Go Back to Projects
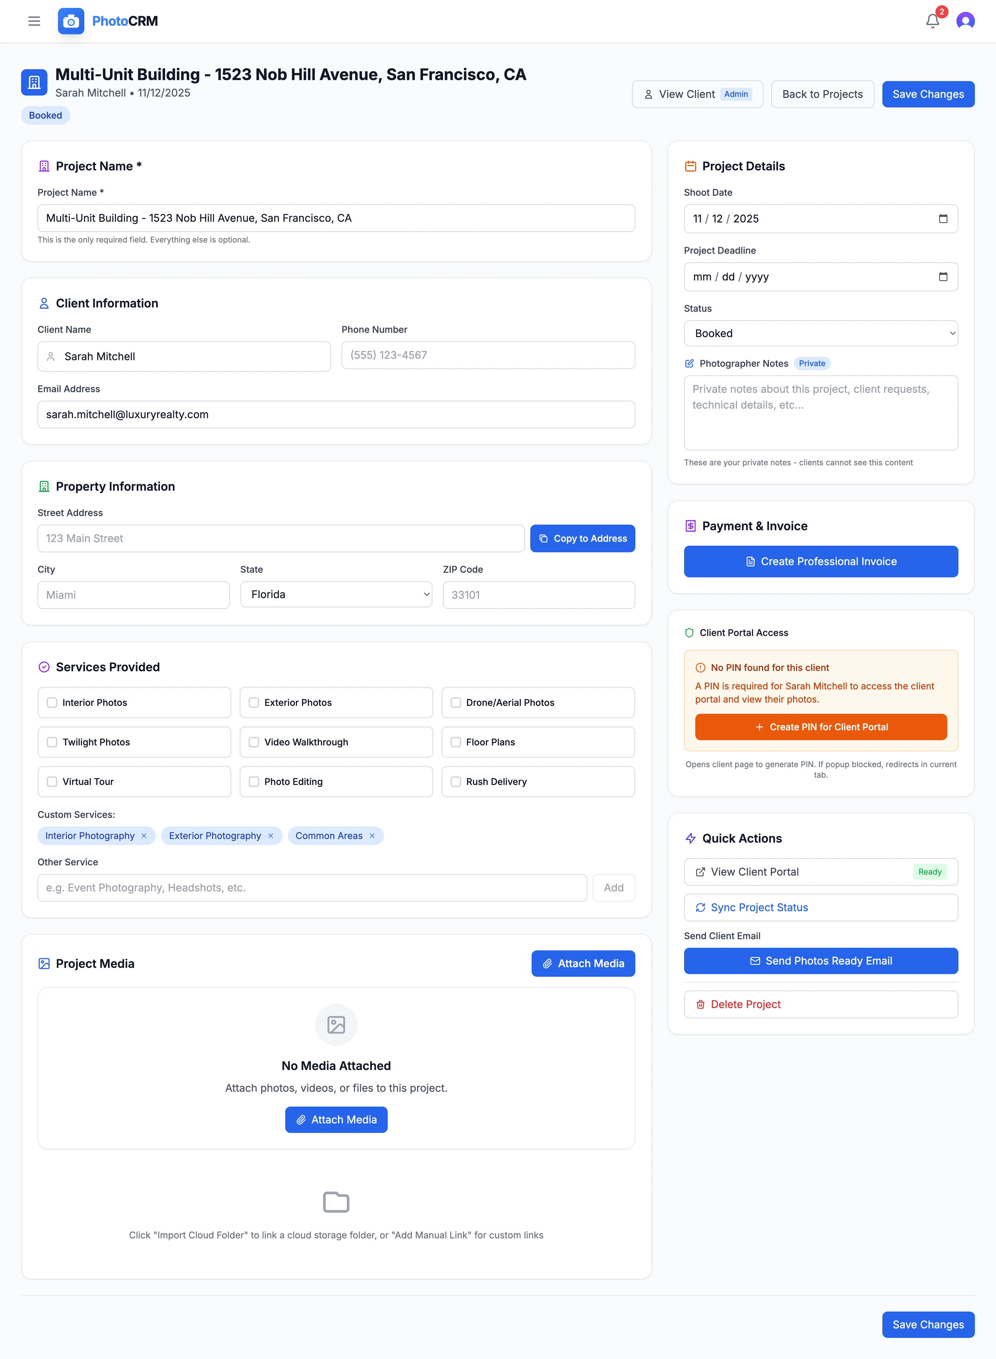The width and height of the screenshot is (996, 1359). (x=822, y=94)
